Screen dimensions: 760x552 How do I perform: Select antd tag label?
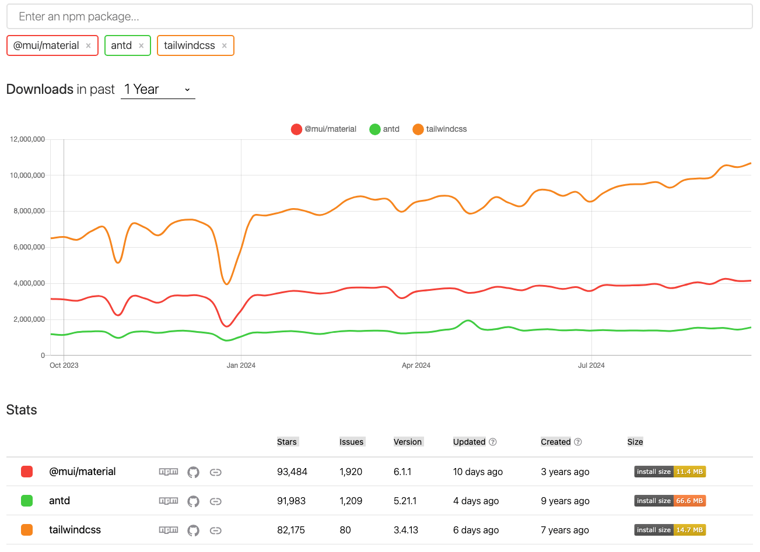(121, 45)
